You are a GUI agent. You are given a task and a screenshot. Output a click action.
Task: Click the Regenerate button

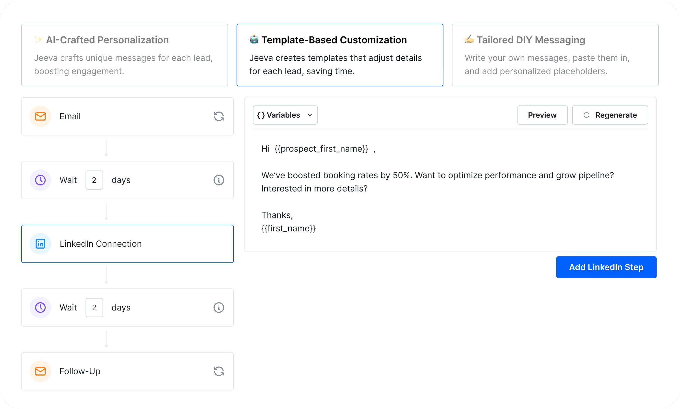(x=610, y=115)
